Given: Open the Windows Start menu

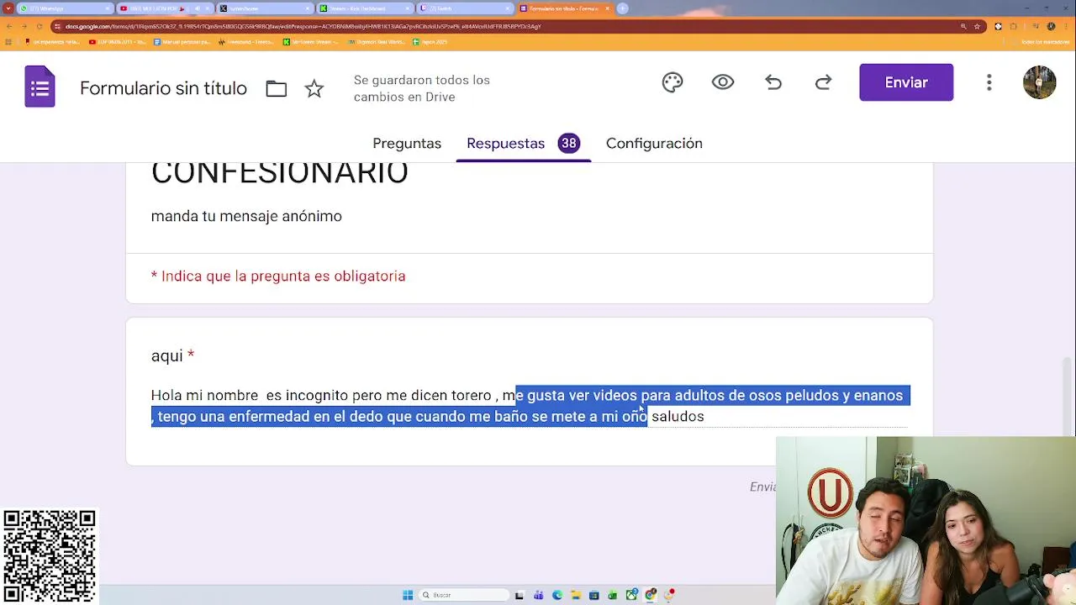Looking at the screenshot, I should click(408, 595).
